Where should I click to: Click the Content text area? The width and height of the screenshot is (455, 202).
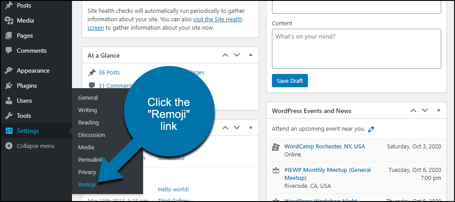click(x=356, y=49)
